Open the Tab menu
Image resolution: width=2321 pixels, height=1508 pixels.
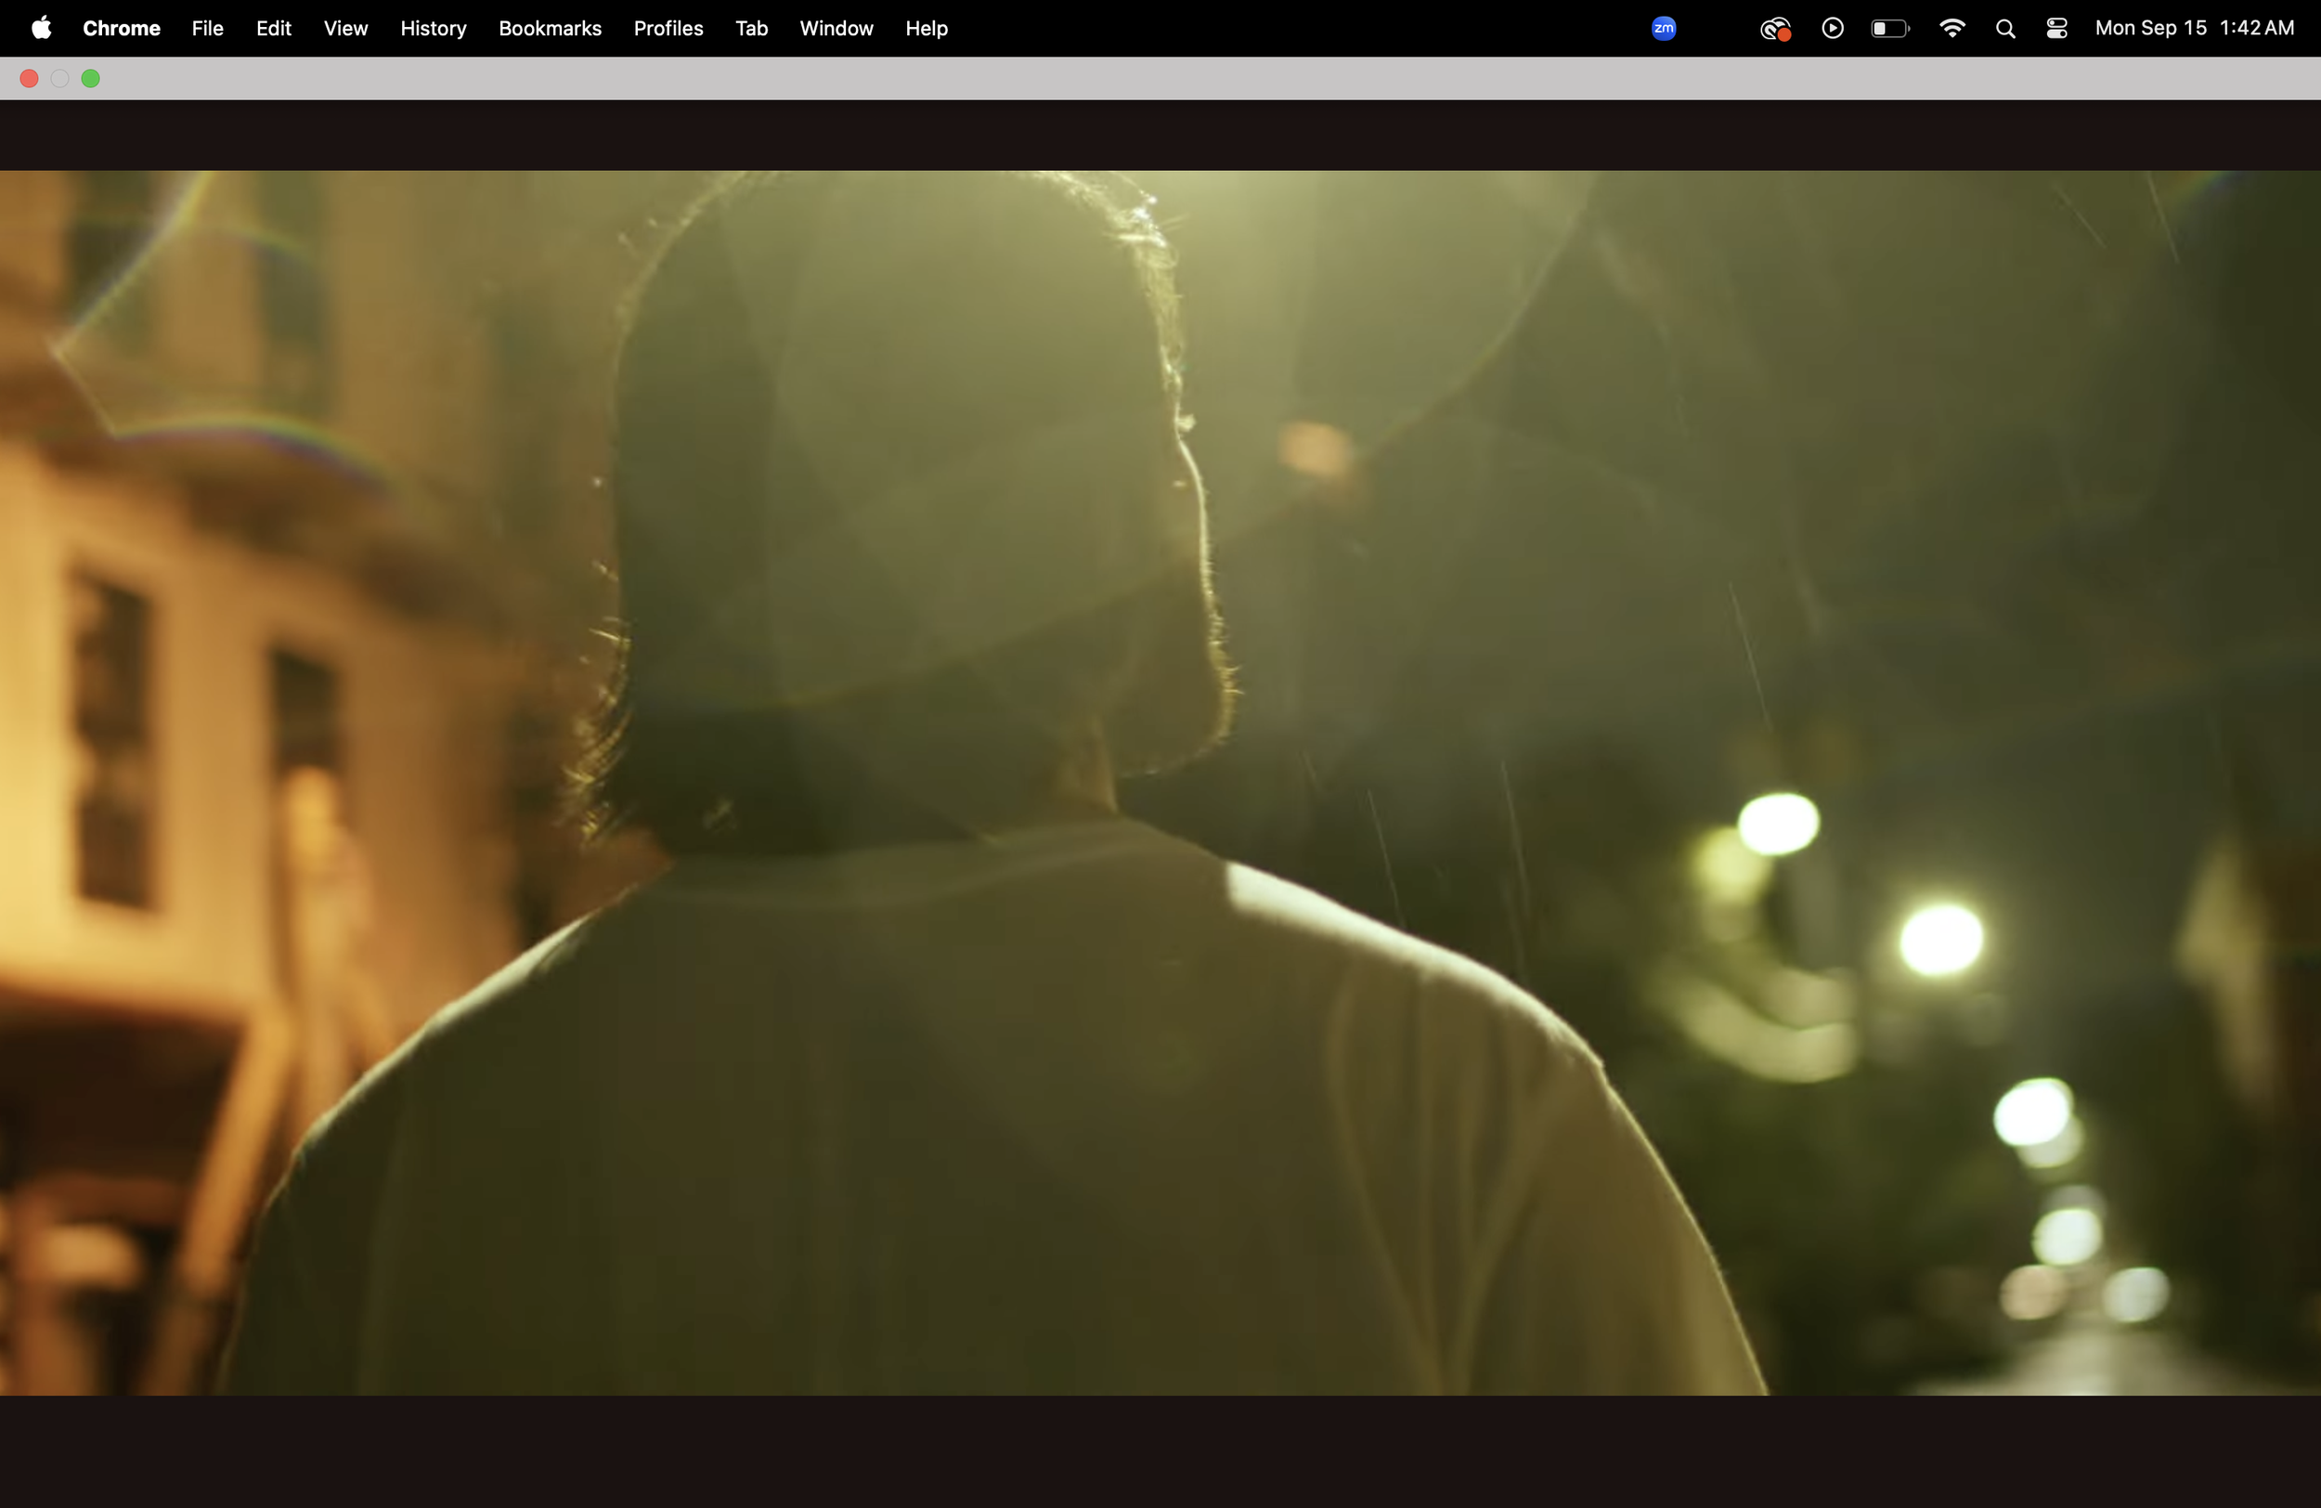click(751, 28)
